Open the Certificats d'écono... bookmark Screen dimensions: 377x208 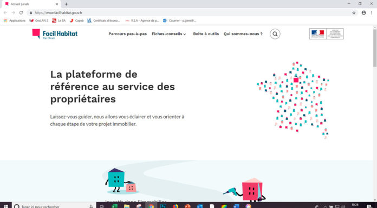[103, 21]
